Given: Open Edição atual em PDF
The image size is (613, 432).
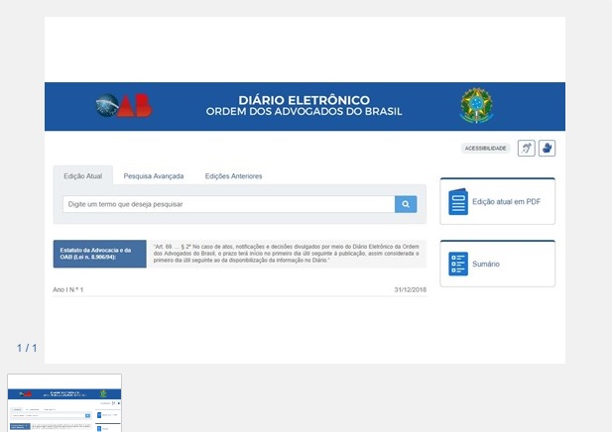Looking at the screenshot, I should pos(497,201).
